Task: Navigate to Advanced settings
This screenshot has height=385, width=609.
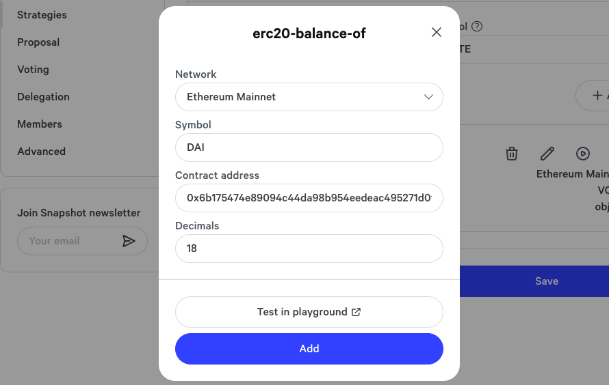Action: [41, 152]
